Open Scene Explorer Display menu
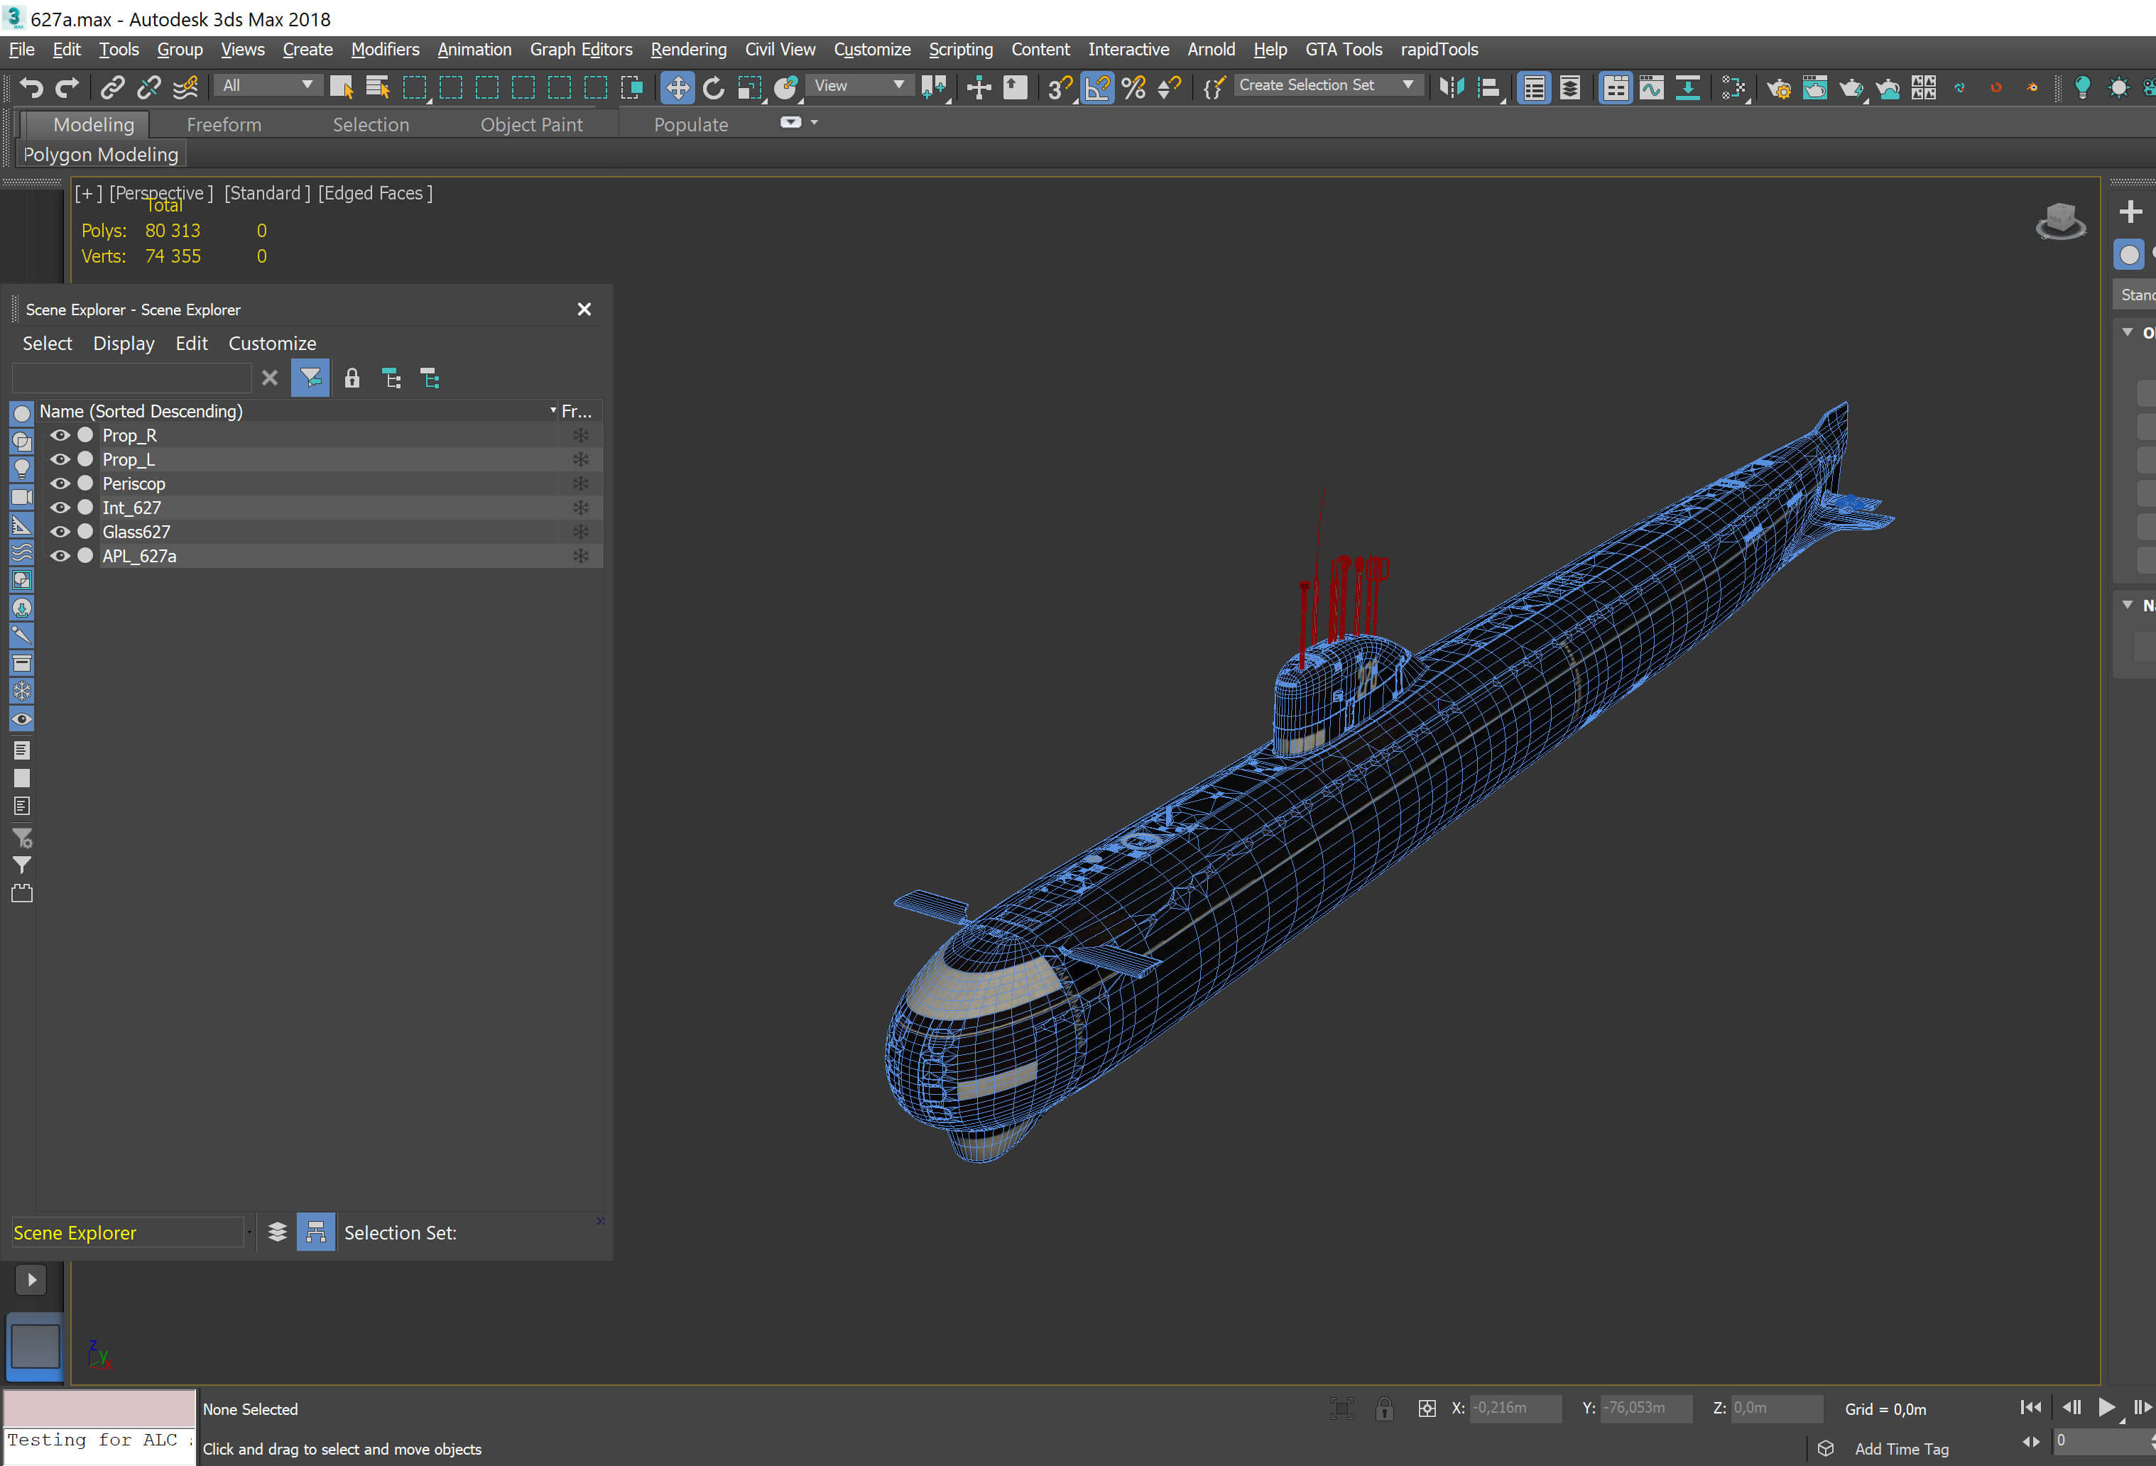Screen dimensions: 2156x1466 coord(124,343)
